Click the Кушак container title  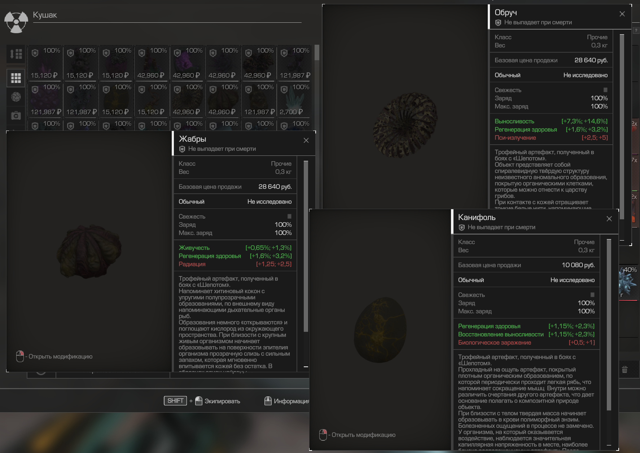[45, 15]
